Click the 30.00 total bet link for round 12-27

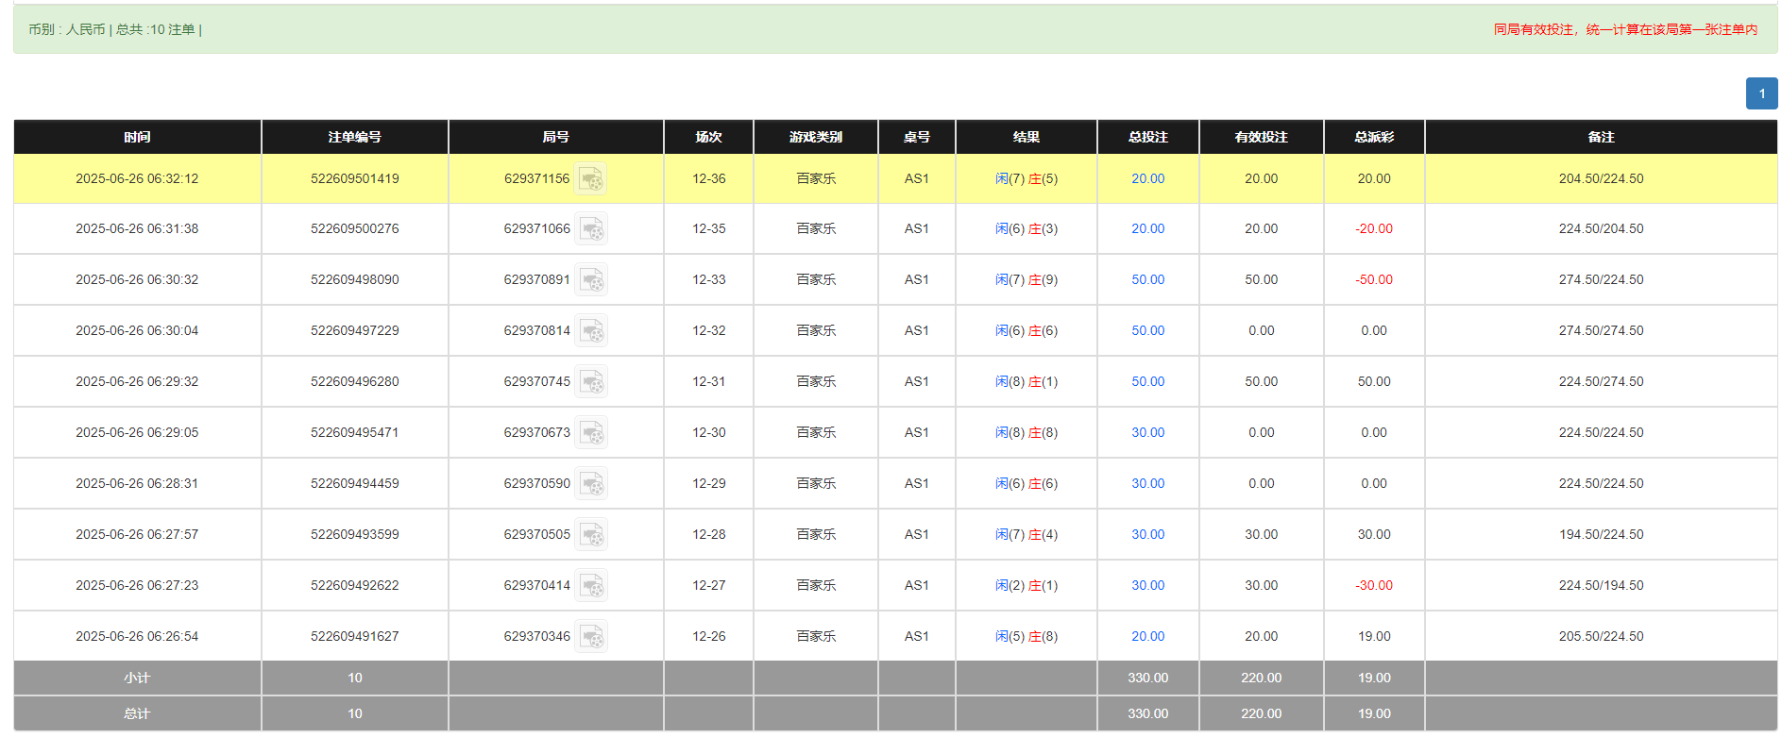tap(1147, 585)
